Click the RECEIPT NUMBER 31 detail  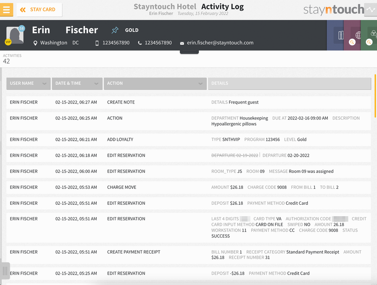(x=249, y=258)
